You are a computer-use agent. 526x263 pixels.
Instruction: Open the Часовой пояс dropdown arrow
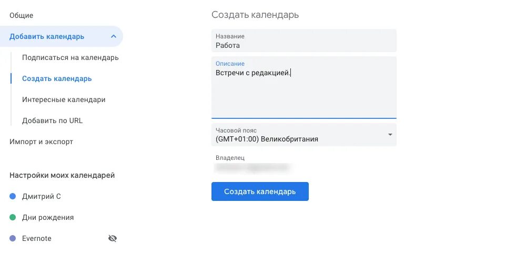390,135
